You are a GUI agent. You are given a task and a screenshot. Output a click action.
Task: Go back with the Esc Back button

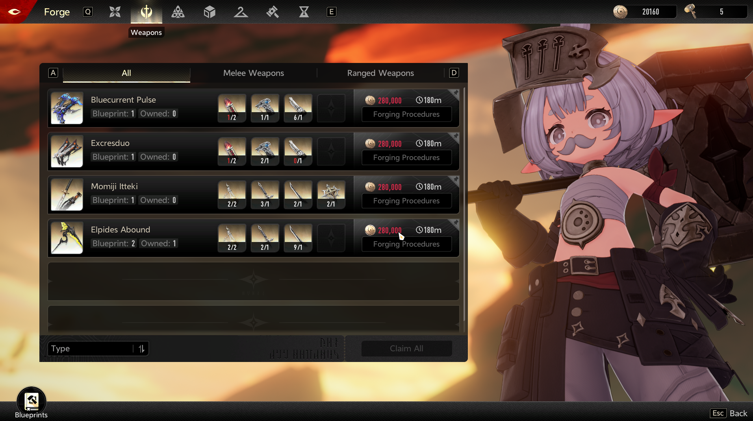[729, 413]
